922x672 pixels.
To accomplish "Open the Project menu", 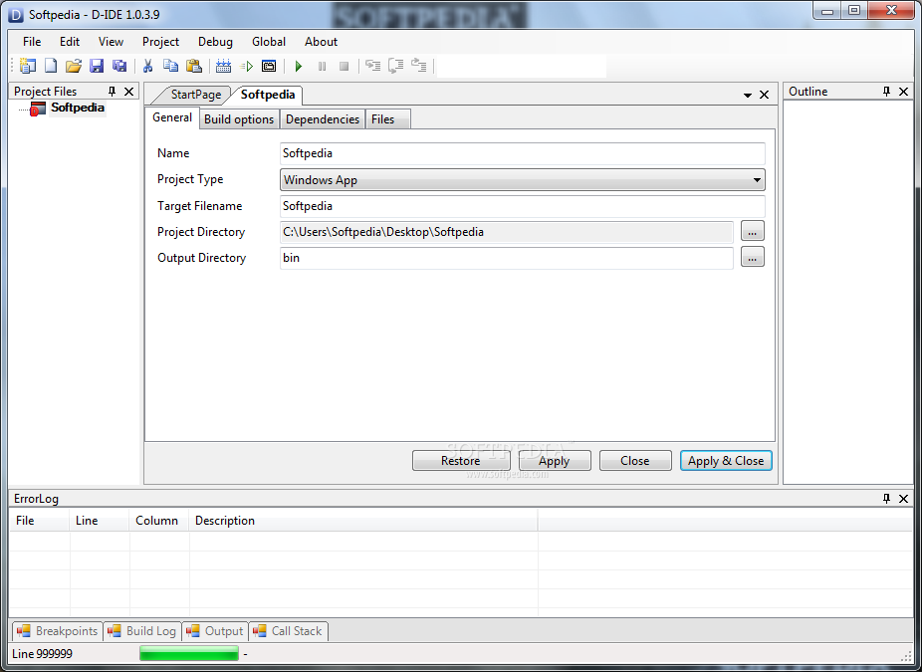I will (x=160, y=42).
